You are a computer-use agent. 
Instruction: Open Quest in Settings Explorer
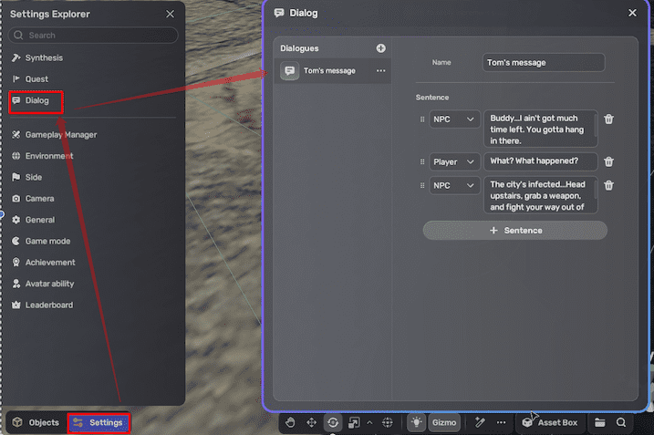(x=36, y=79)
